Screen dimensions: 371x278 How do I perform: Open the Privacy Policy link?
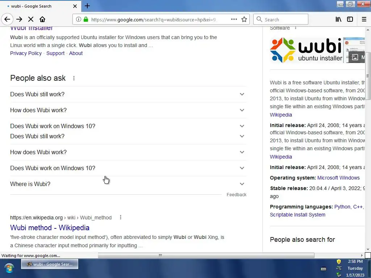(x=26, y=53)
